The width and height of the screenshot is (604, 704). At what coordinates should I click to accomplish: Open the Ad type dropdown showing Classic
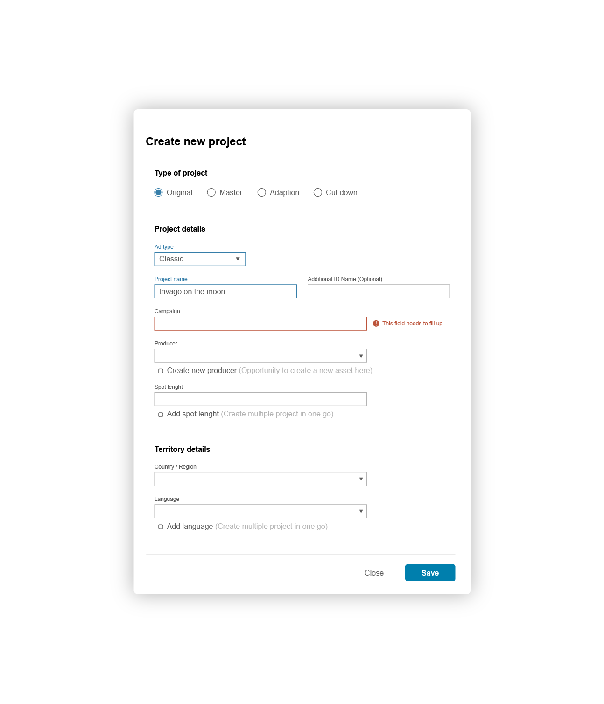coord(200,259)
